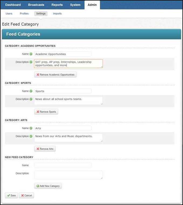Screen dimensions: 183x205
Task: Select the Settings submenu item
Action: coord(41,14)
